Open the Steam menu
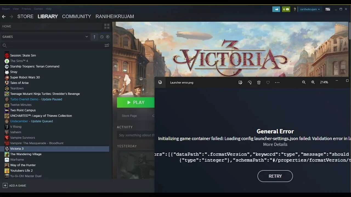 (x=6, y=9)
